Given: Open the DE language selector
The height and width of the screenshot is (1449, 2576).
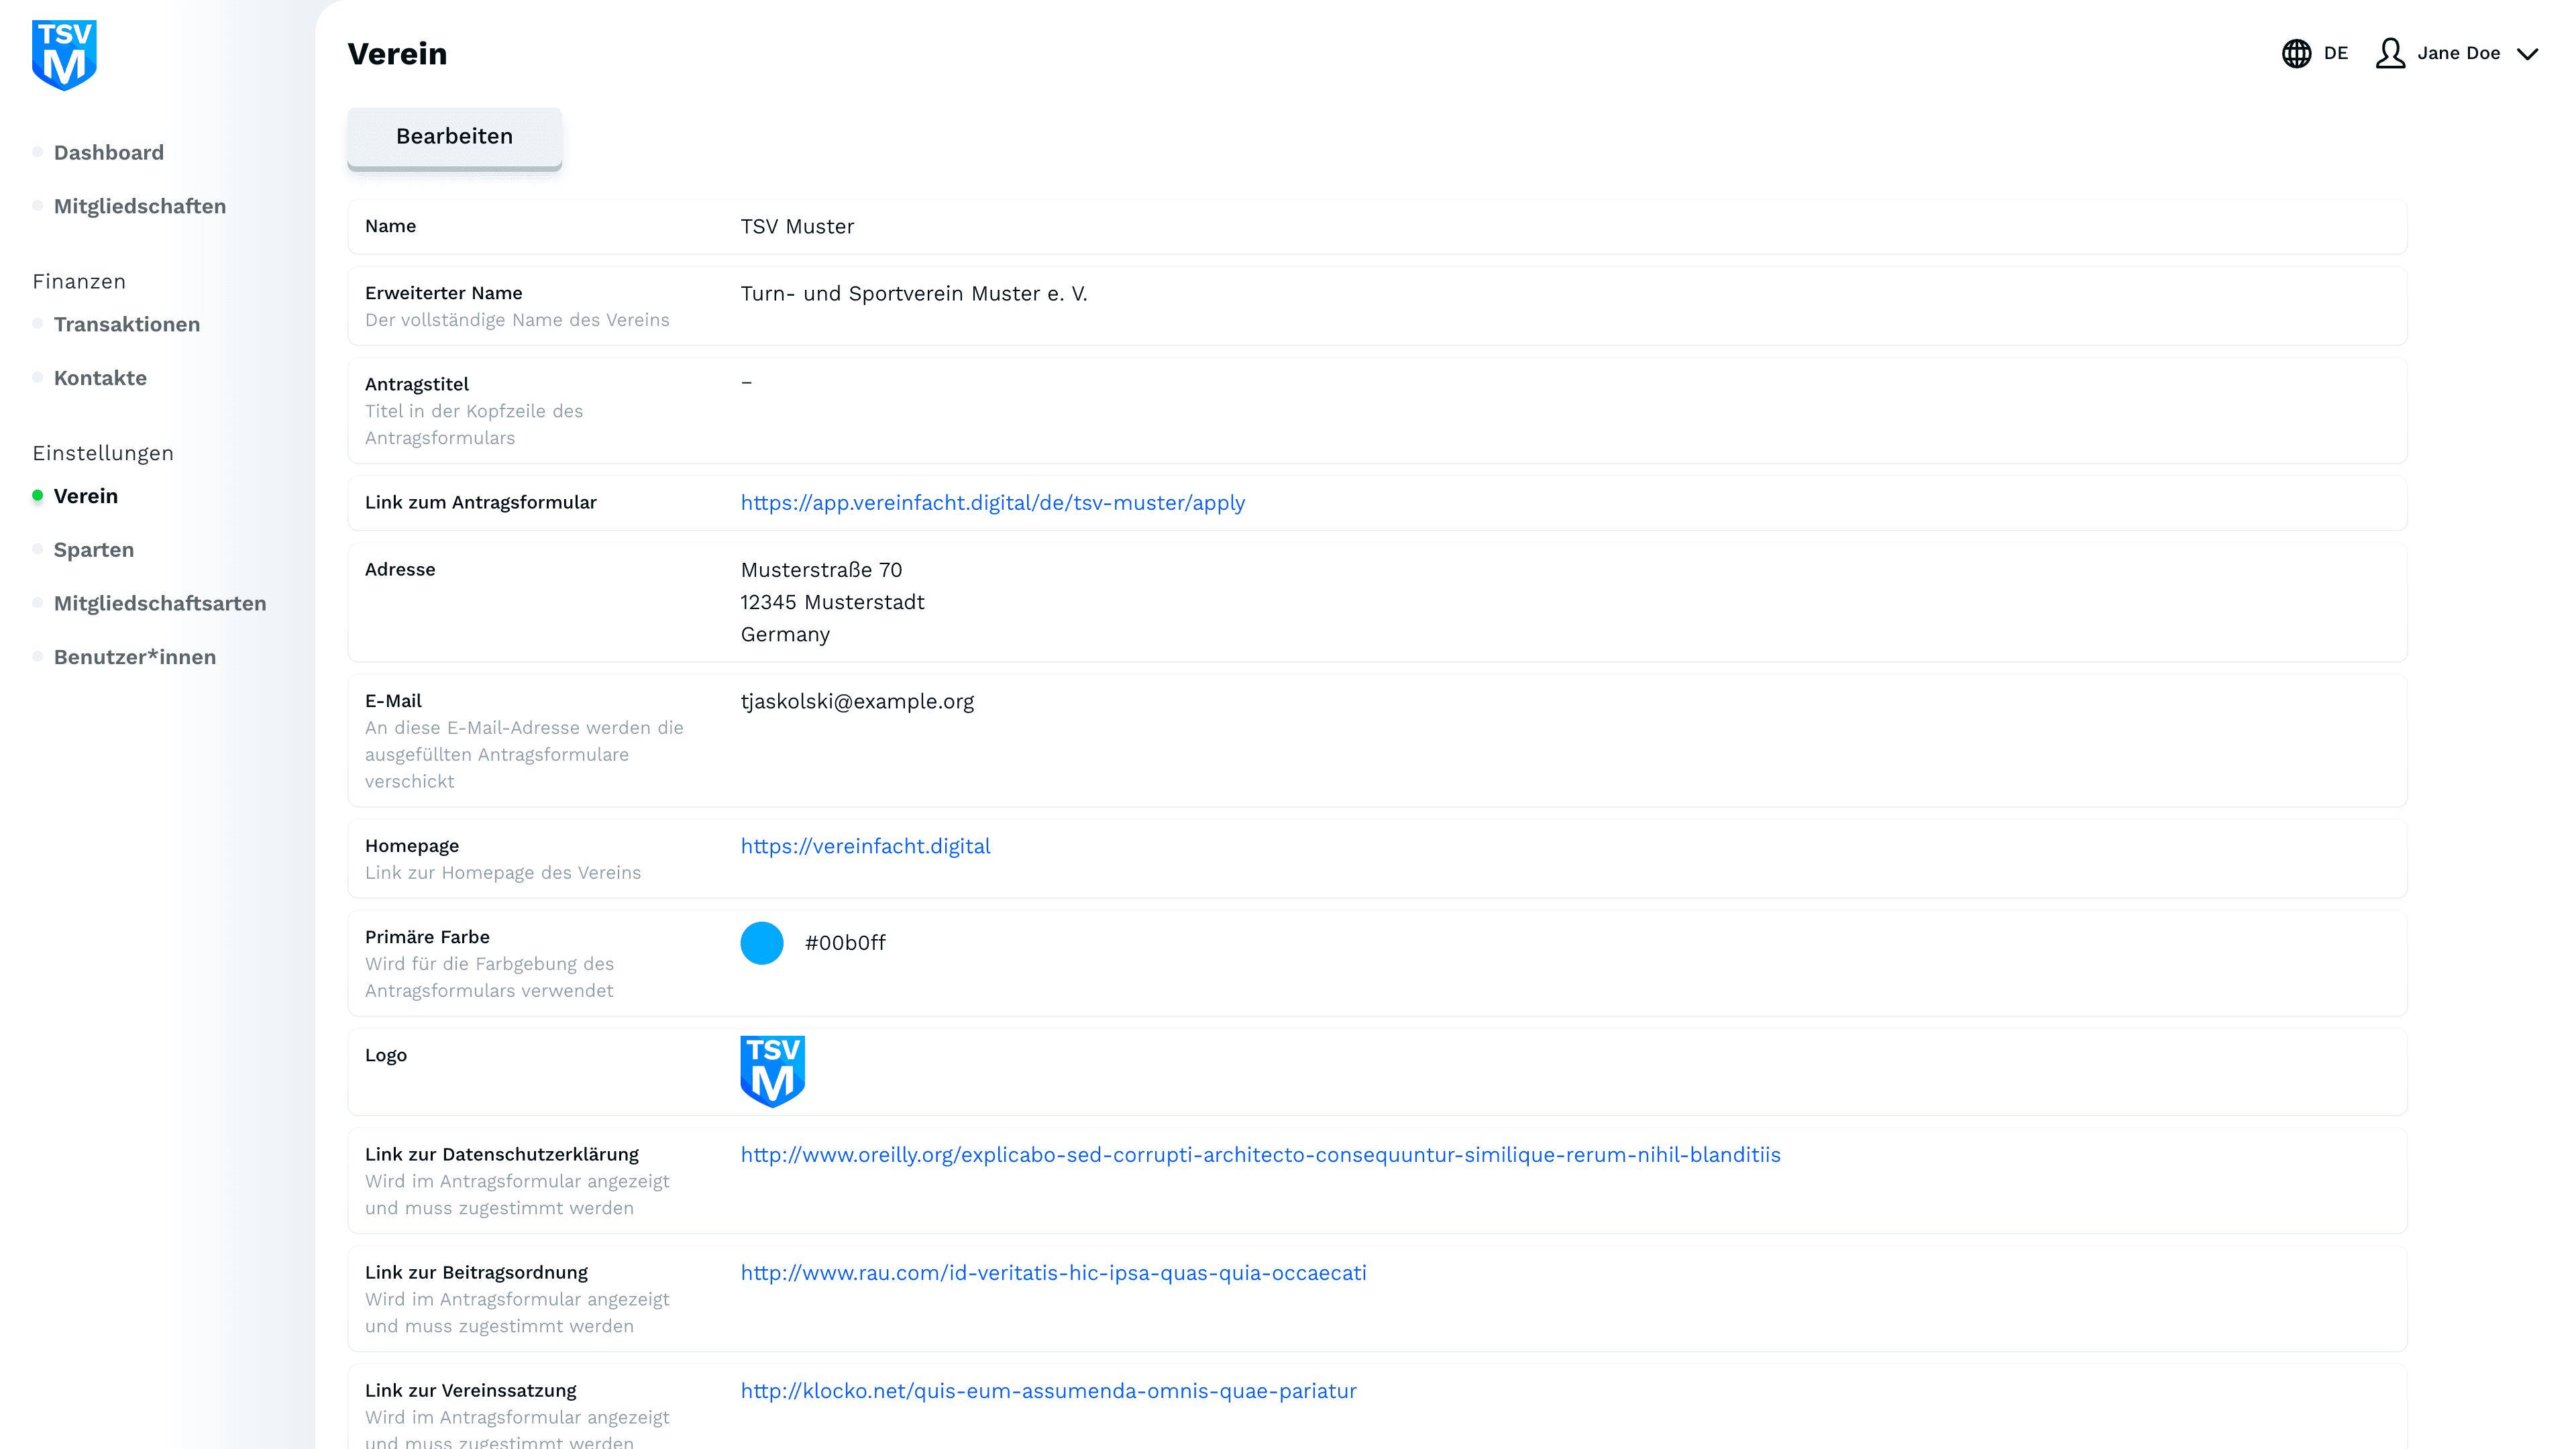Looking at the screenshot, I should point(2335,53).
